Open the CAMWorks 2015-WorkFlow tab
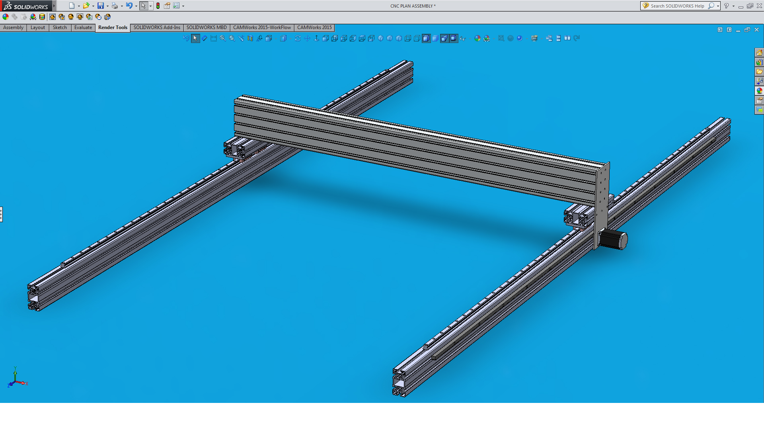The width and height of the screenshot is (764, 430). point(262,27)
